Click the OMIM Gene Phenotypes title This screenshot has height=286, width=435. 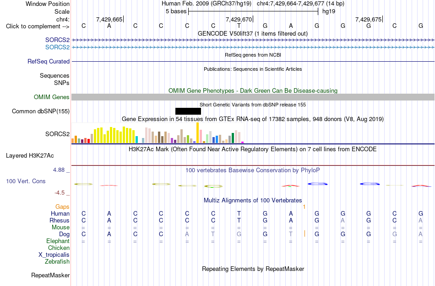tap(253, 90)
